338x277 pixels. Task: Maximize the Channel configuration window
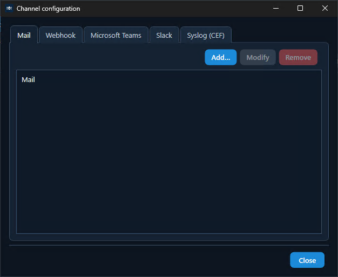coord(300,9)
